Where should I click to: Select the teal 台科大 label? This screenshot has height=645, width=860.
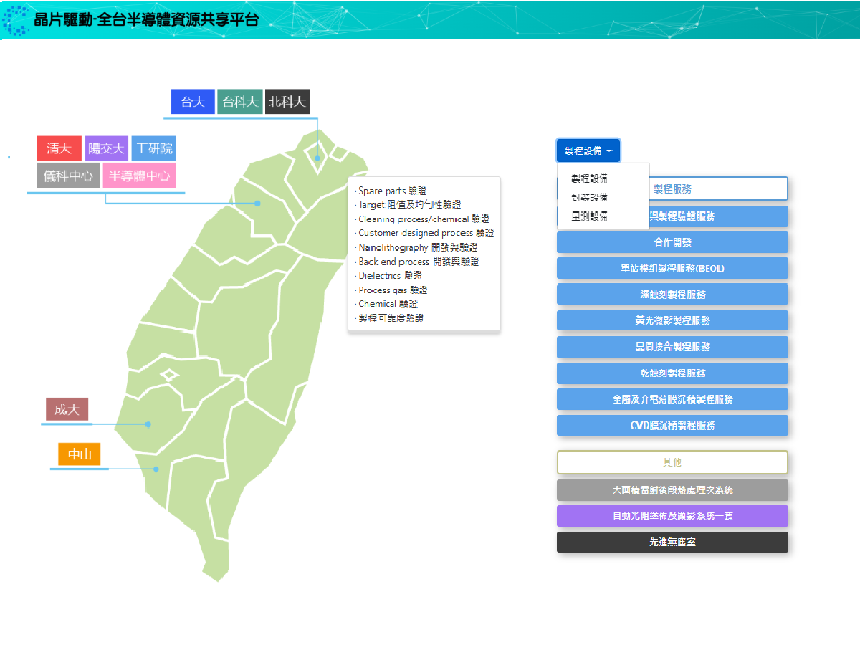tap(240, 102)
